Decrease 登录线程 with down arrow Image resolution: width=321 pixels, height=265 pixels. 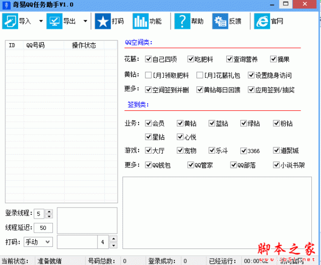(49, 216)
